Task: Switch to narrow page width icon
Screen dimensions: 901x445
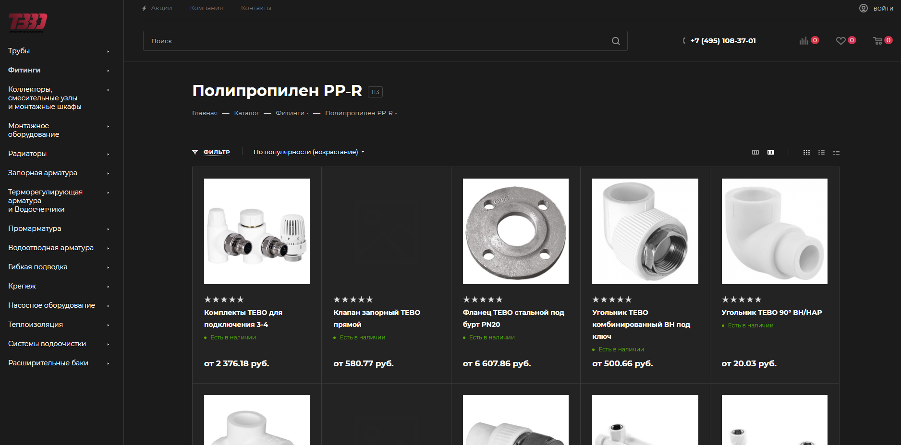Action: (755, 152)
